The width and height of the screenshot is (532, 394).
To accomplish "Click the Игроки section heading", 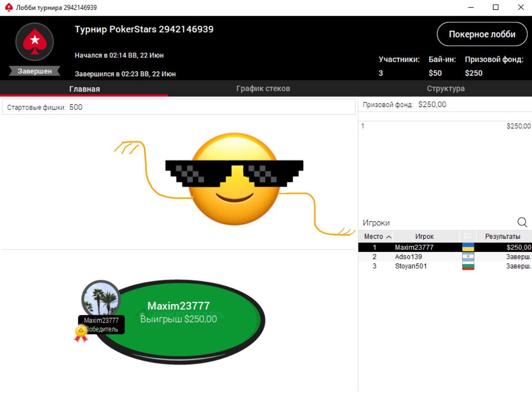I will (376, 223).
